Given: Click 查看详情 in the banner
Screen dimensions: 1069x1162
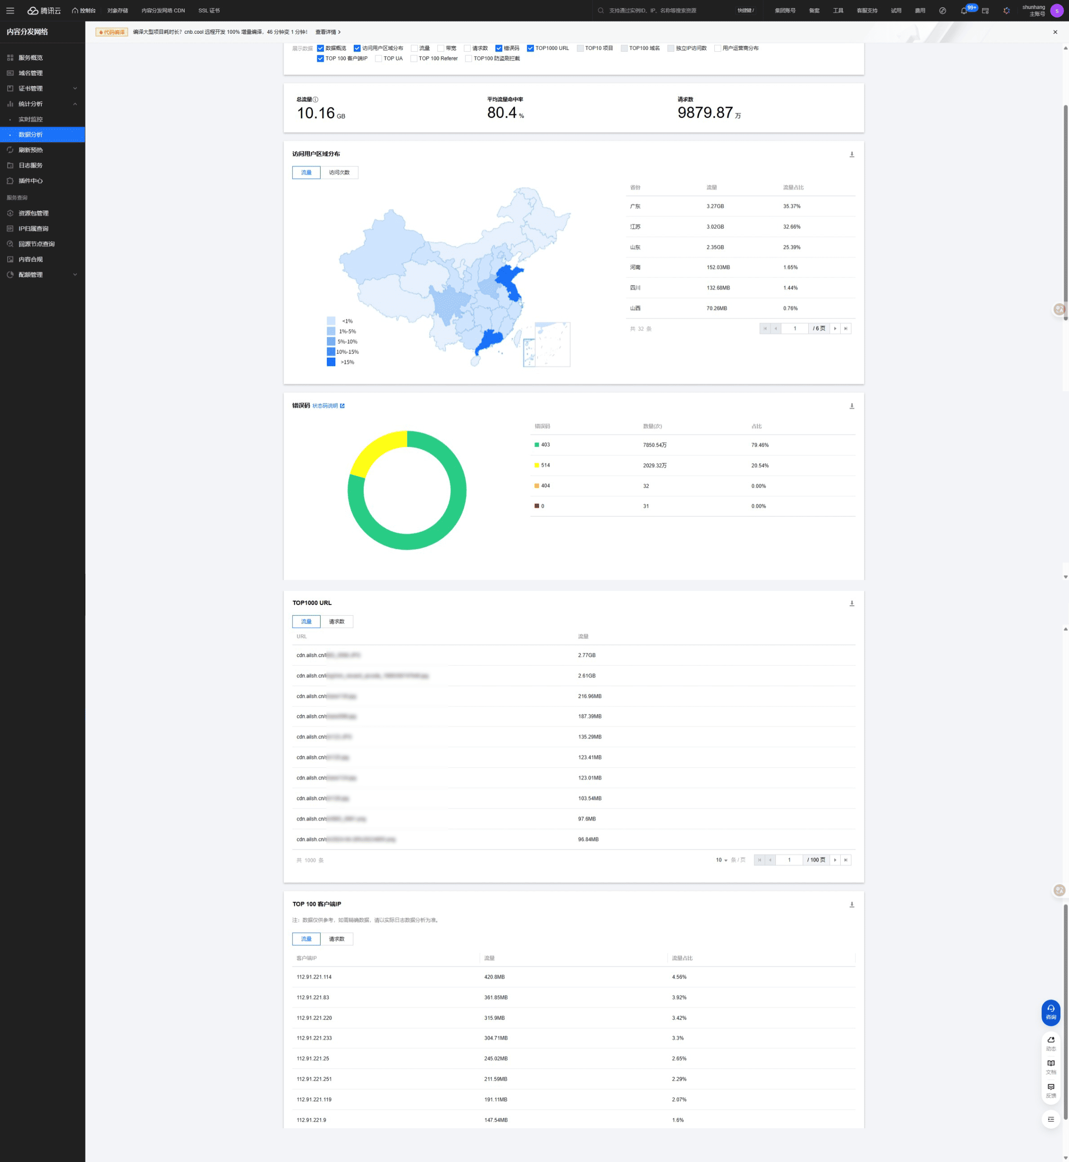Looking at the screenshot, I should tap(327, 32).
